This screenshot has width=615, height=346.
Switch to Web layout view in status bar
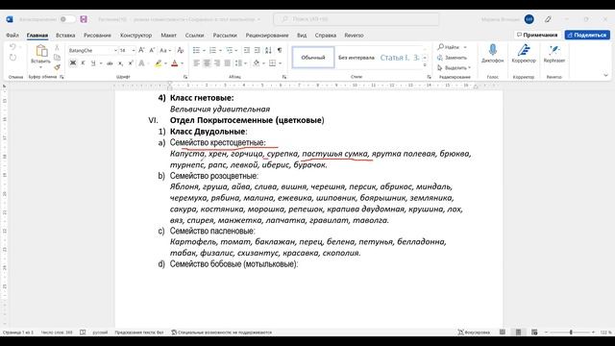tap(534, 333)
